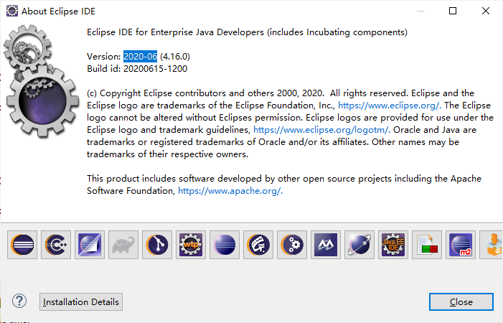Viewport: 503px width, 323px height.
Task: Click the plain purple Eclipse sphere icon
Action: point(225,245)
